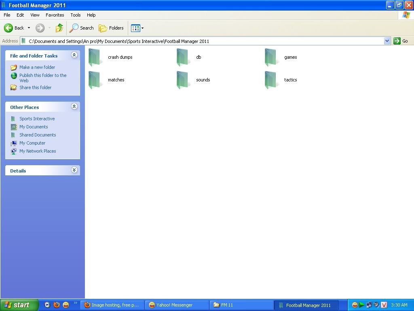Click the Share this folder icon
The height and width of the screenshot is (311, 414).
[13, 87]
